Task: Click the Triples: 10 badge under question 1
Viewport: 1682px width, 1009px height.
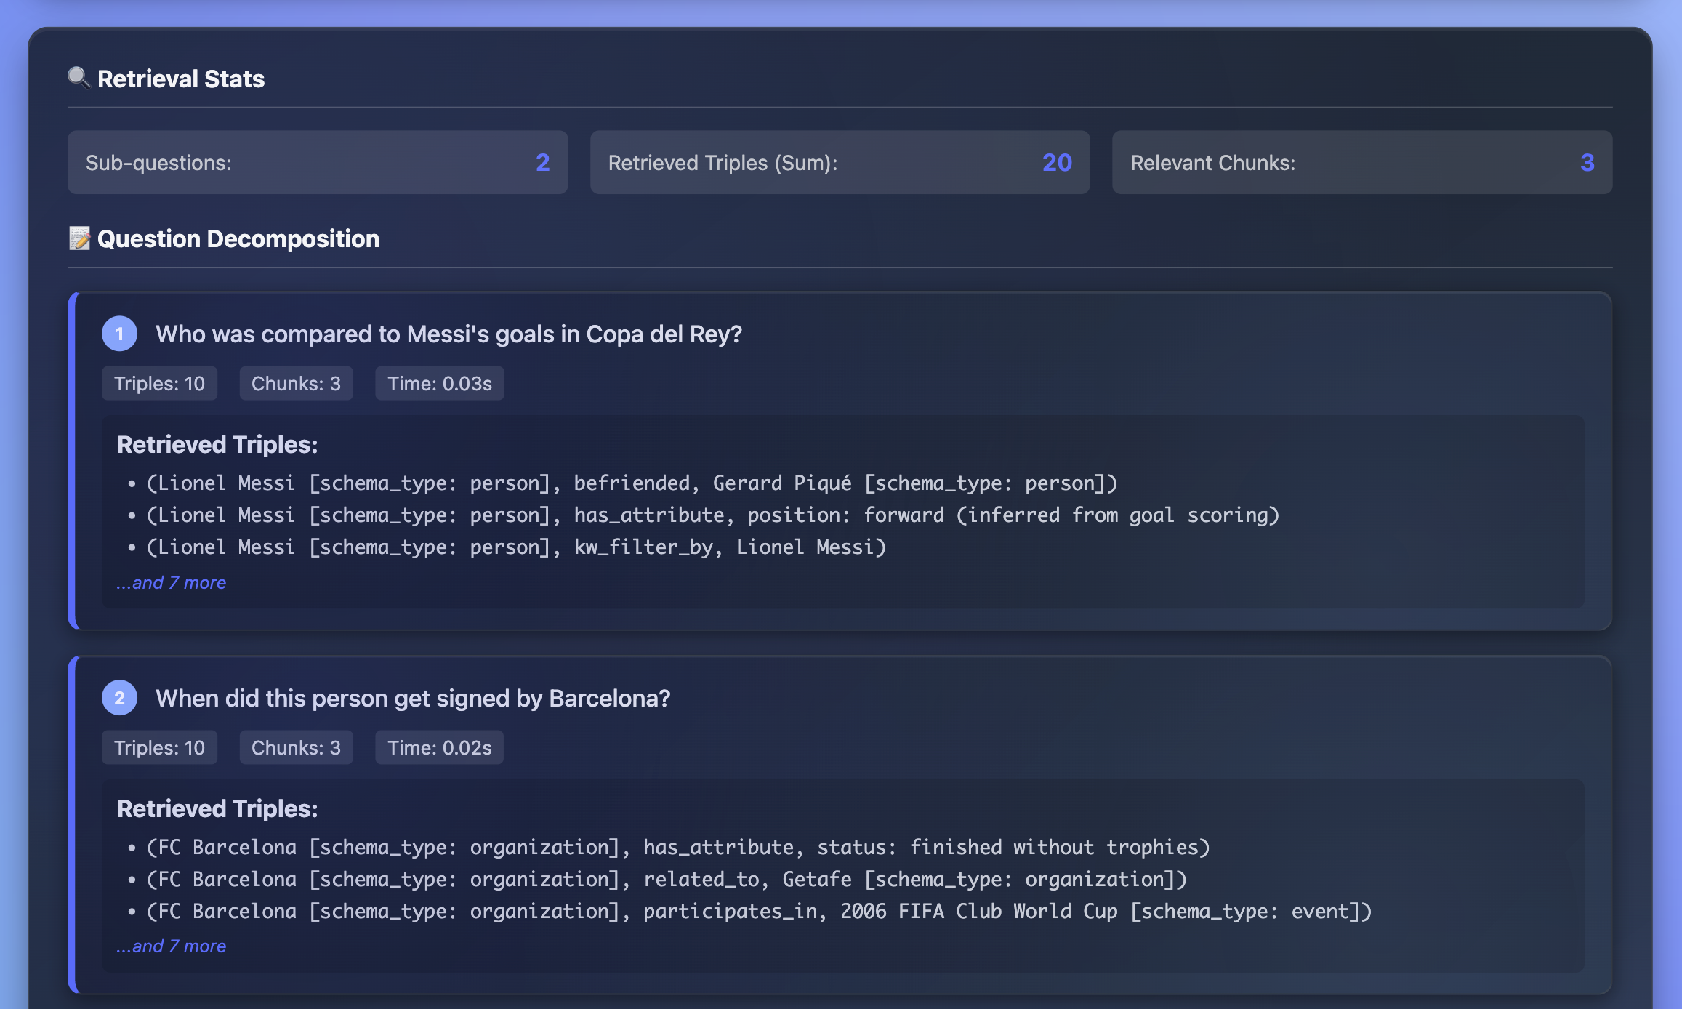Action: point(159,383)
